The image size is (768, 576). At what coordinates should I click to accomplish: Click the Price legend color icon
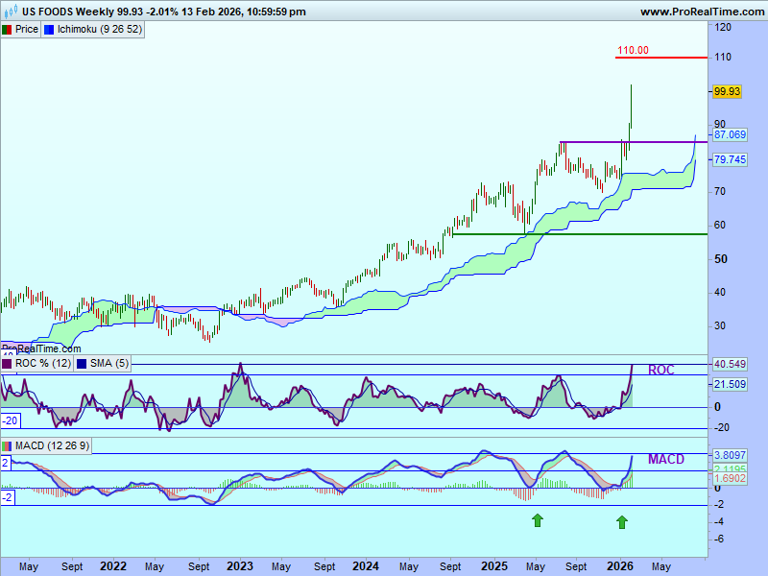[7, 30]
